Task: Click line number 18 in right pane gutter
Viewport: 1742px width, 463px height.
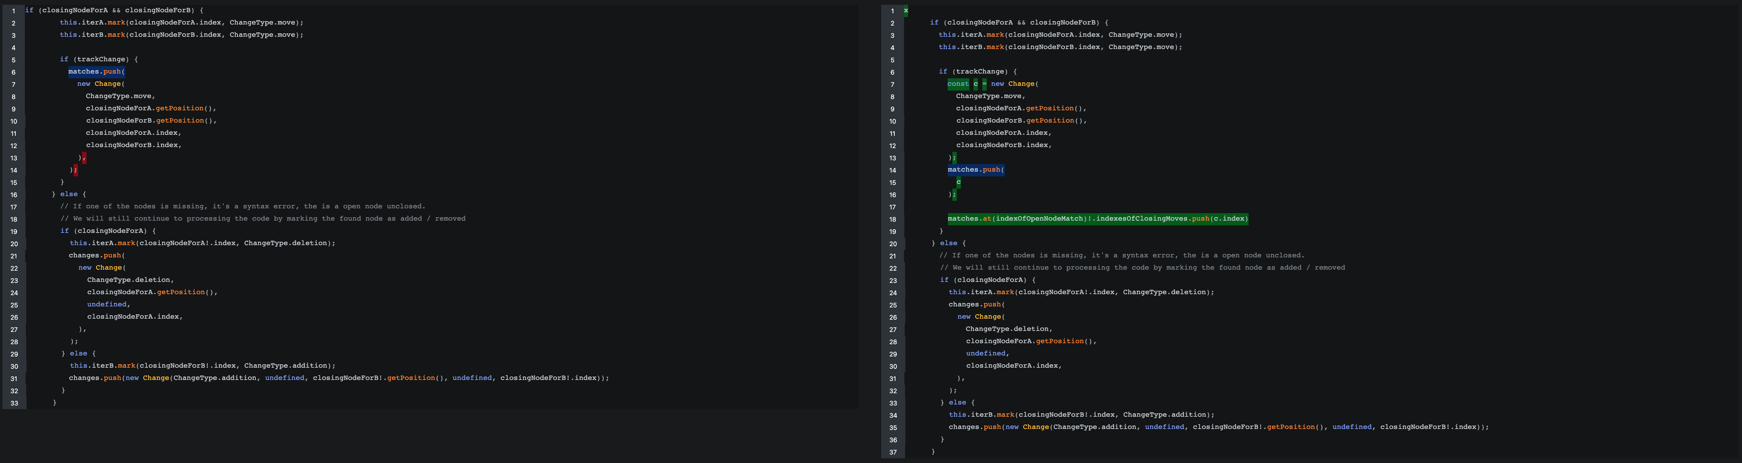Action: click(893, 219)
